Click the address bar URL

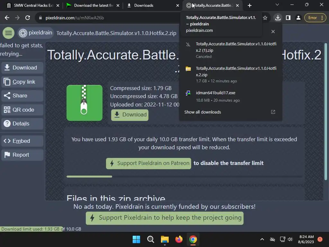[x=75, y=18]
